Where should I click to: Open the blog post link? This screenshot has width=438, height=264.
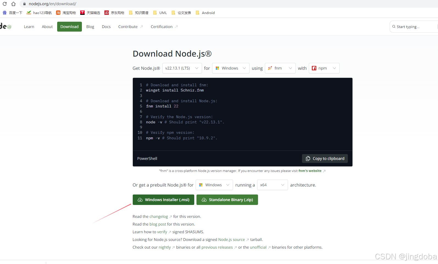pos(158,224)
